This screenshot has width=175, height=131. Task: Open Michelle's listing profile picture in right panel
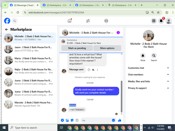[x=148, y=36]
